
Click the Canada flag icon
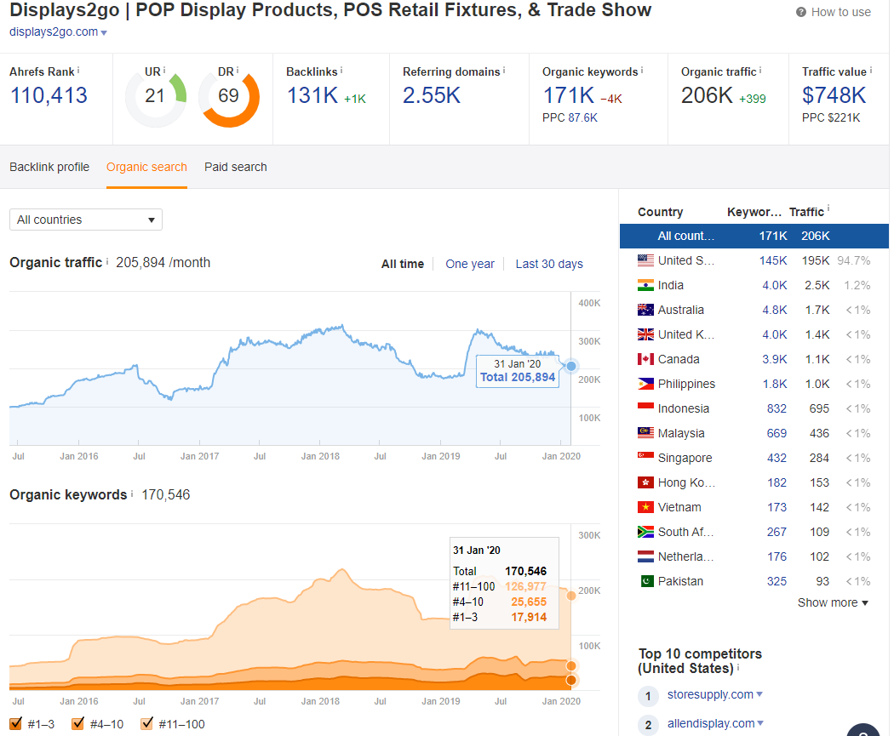(x=645, y=359)
